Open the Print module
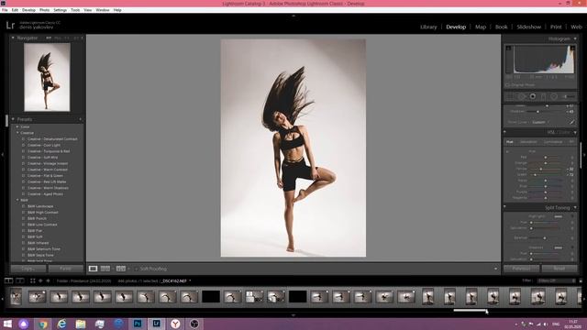This screenshot has height=330, width=587. pos(556,27)
